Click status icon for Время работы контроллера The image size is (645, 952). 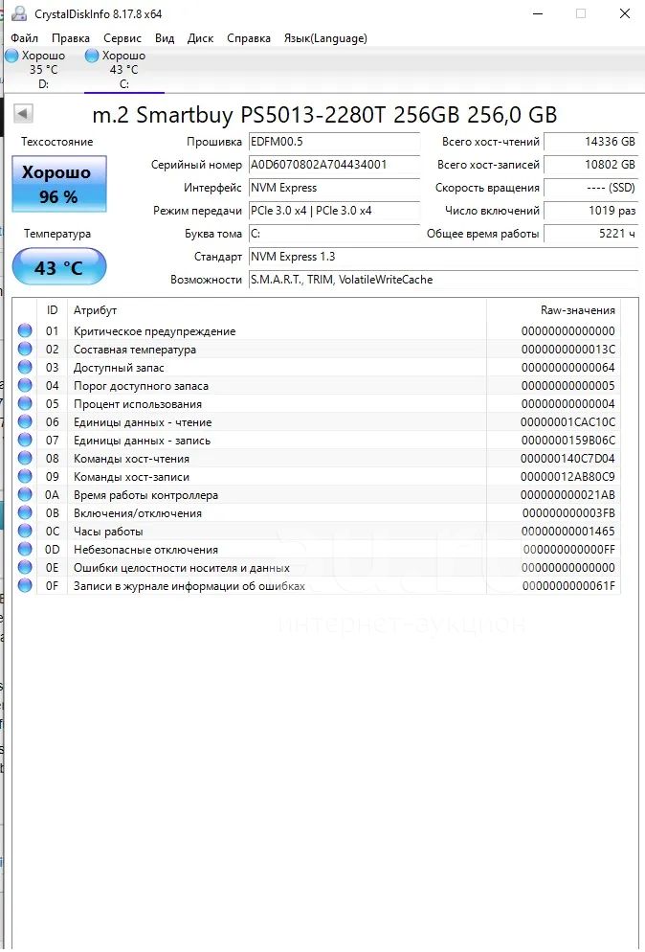coord(25,495)
